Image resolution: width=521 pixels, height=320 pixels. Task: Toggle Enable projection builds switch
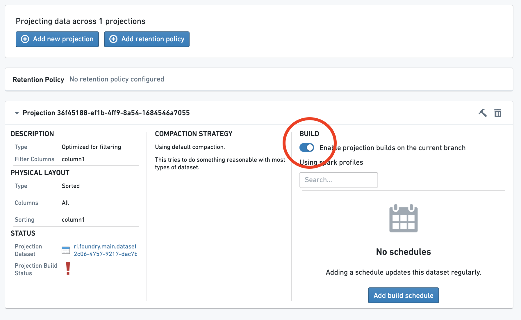pyautogui.click(x=307, y=147)
